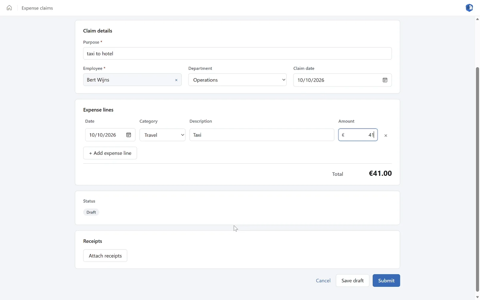
Task: Add a new expense line
Action: [110, 153]
